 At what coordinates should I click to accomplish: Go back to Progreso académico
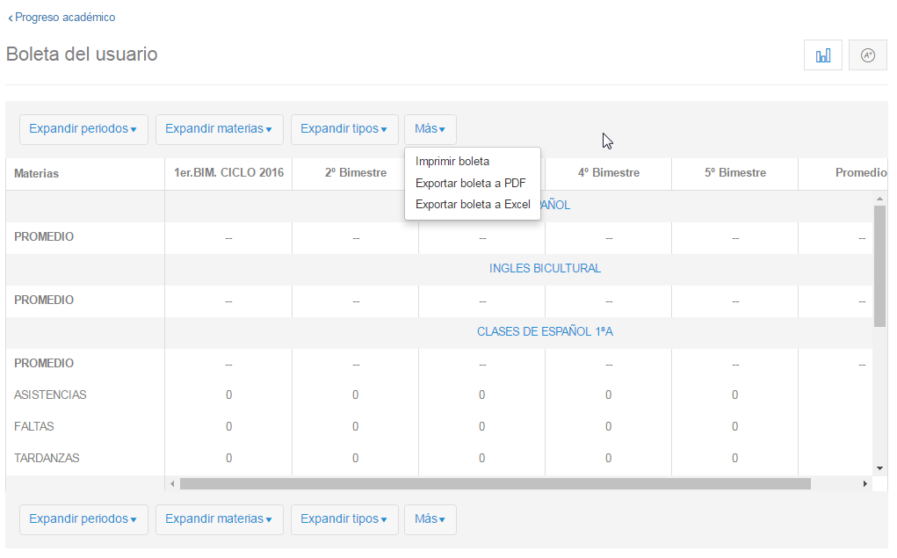point(61,18)
